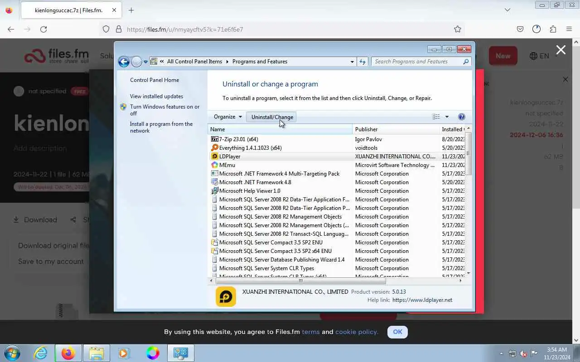Click the Download button on Files.fm page

click(35, 220)
